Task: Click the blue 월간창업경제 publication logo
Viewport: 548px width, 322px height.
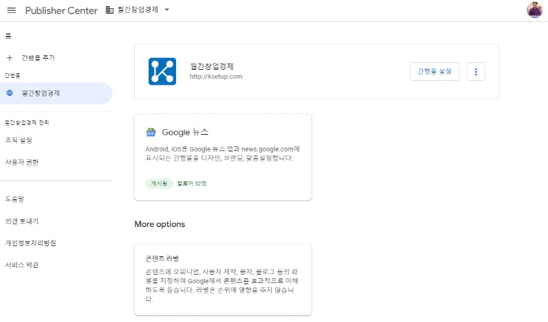Action: tap(162, 72)
